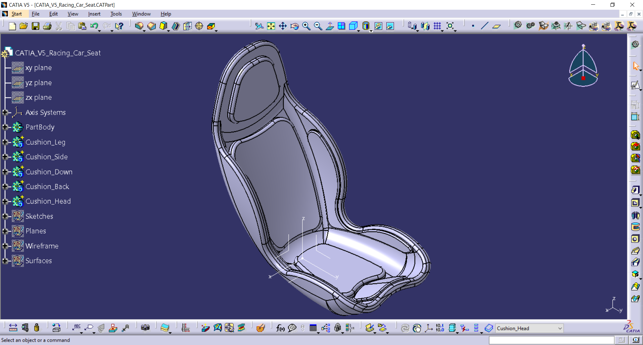Undo the last action
This screenshot has width=643, height=345.
pos(94,26)
